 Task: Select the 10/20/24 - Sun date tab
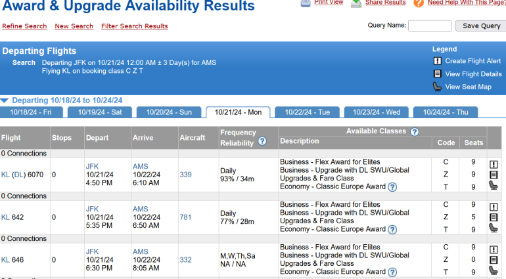tap(169, 112)
